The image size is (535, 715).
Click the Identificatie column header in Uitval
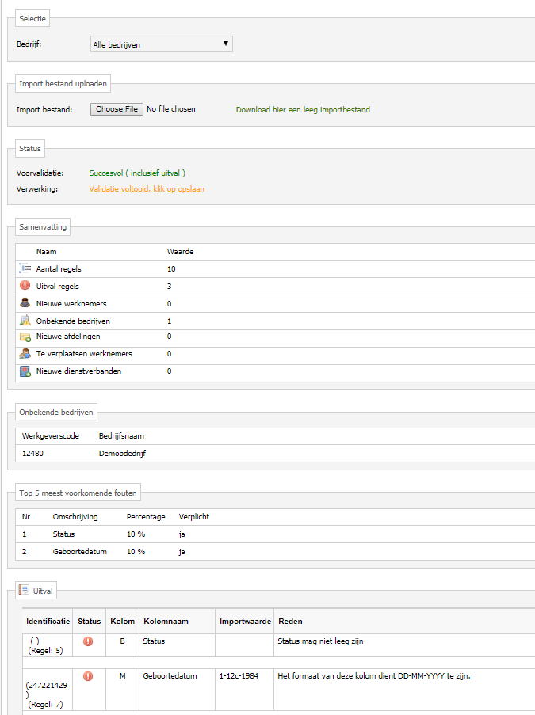48,622
